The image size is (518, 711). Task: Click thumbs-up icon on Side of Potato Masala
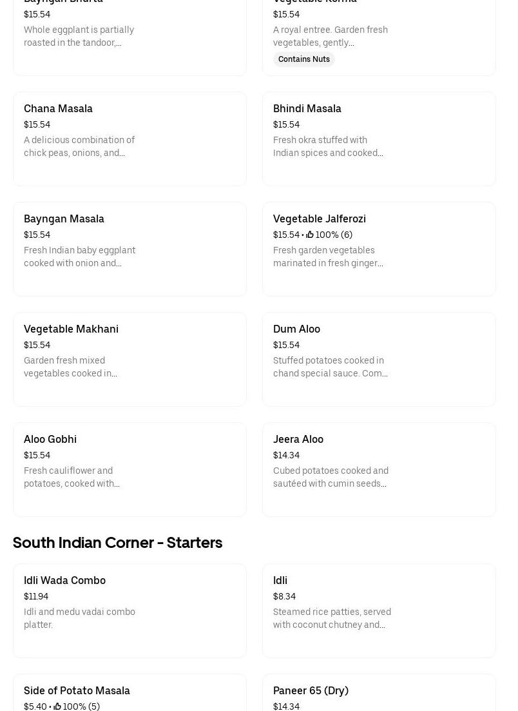57,706
